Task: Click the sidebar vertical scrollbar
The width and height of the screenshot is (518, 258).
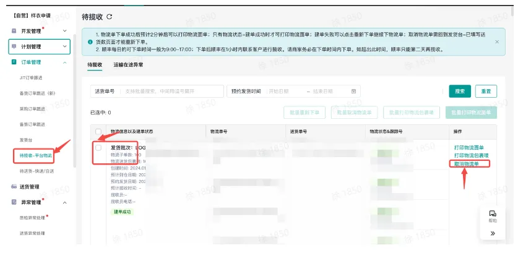Action: click(75, 101)
